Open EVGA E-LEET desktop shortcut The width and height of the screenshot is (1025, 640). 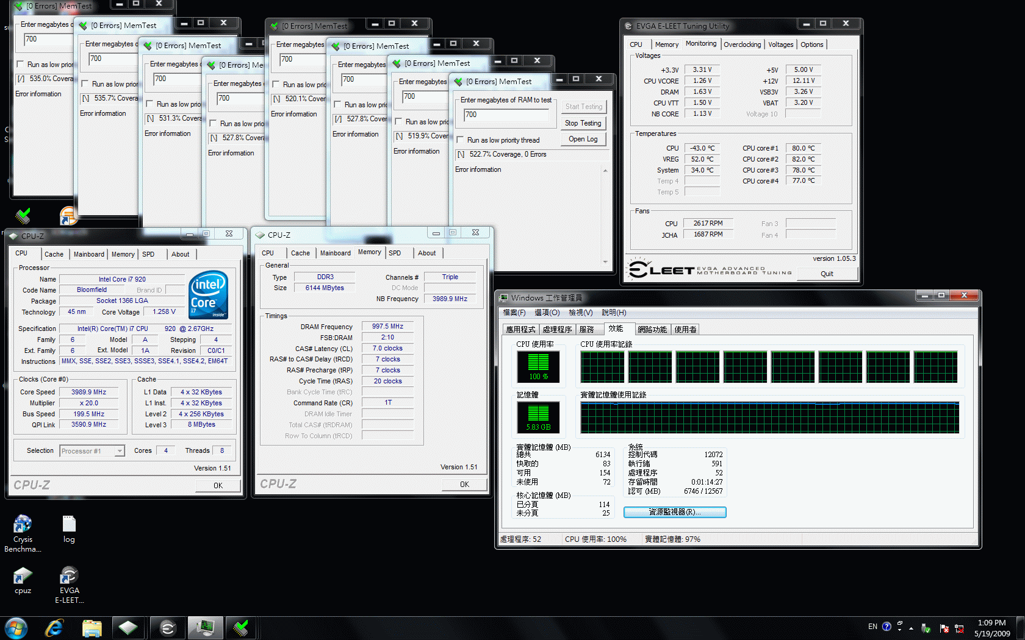(69, 585)
